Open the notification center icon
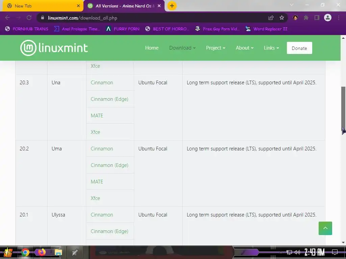The height and width of the screenshot is (259, 346). (x=335, y=252)
